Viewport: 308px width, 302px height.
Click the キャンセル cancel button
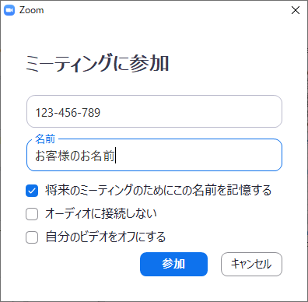click(x=251, y=264)
